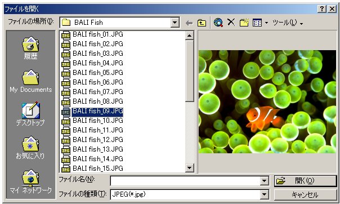Click the キャンセル button

305,194
